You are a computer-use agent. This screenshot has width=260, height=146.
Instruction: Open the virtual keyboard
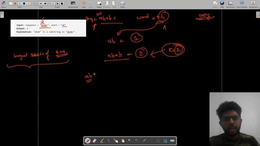[x=172, y=141]
